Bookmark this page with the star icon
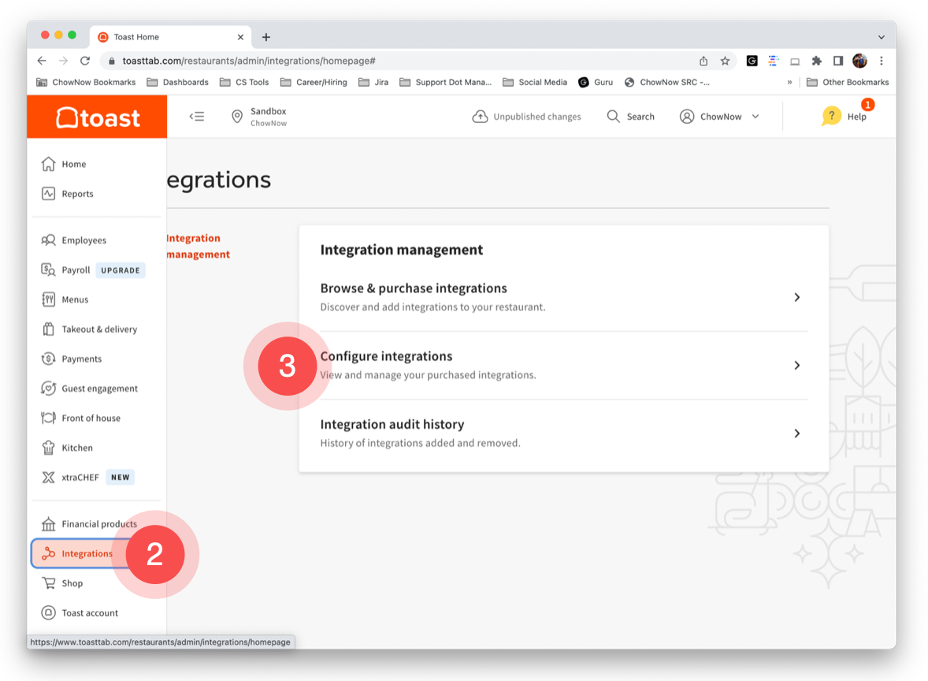 point(725,61)
